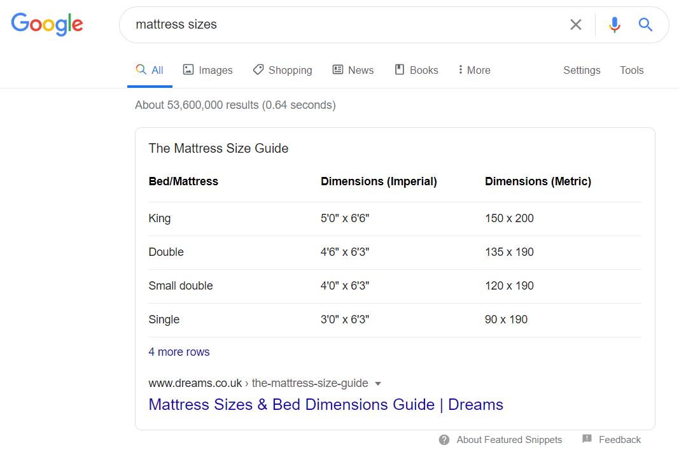Click the 4'6" x 6'3" cell
This screenshot has height=457, width=679.
click(345, 252)
